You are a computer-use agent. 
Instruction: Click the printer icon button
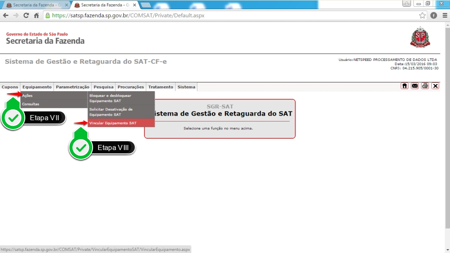tap(425, 86)
